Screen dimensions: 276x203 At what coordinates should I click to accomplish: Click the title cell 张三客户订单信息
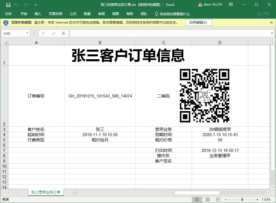(x=128, y=56)
